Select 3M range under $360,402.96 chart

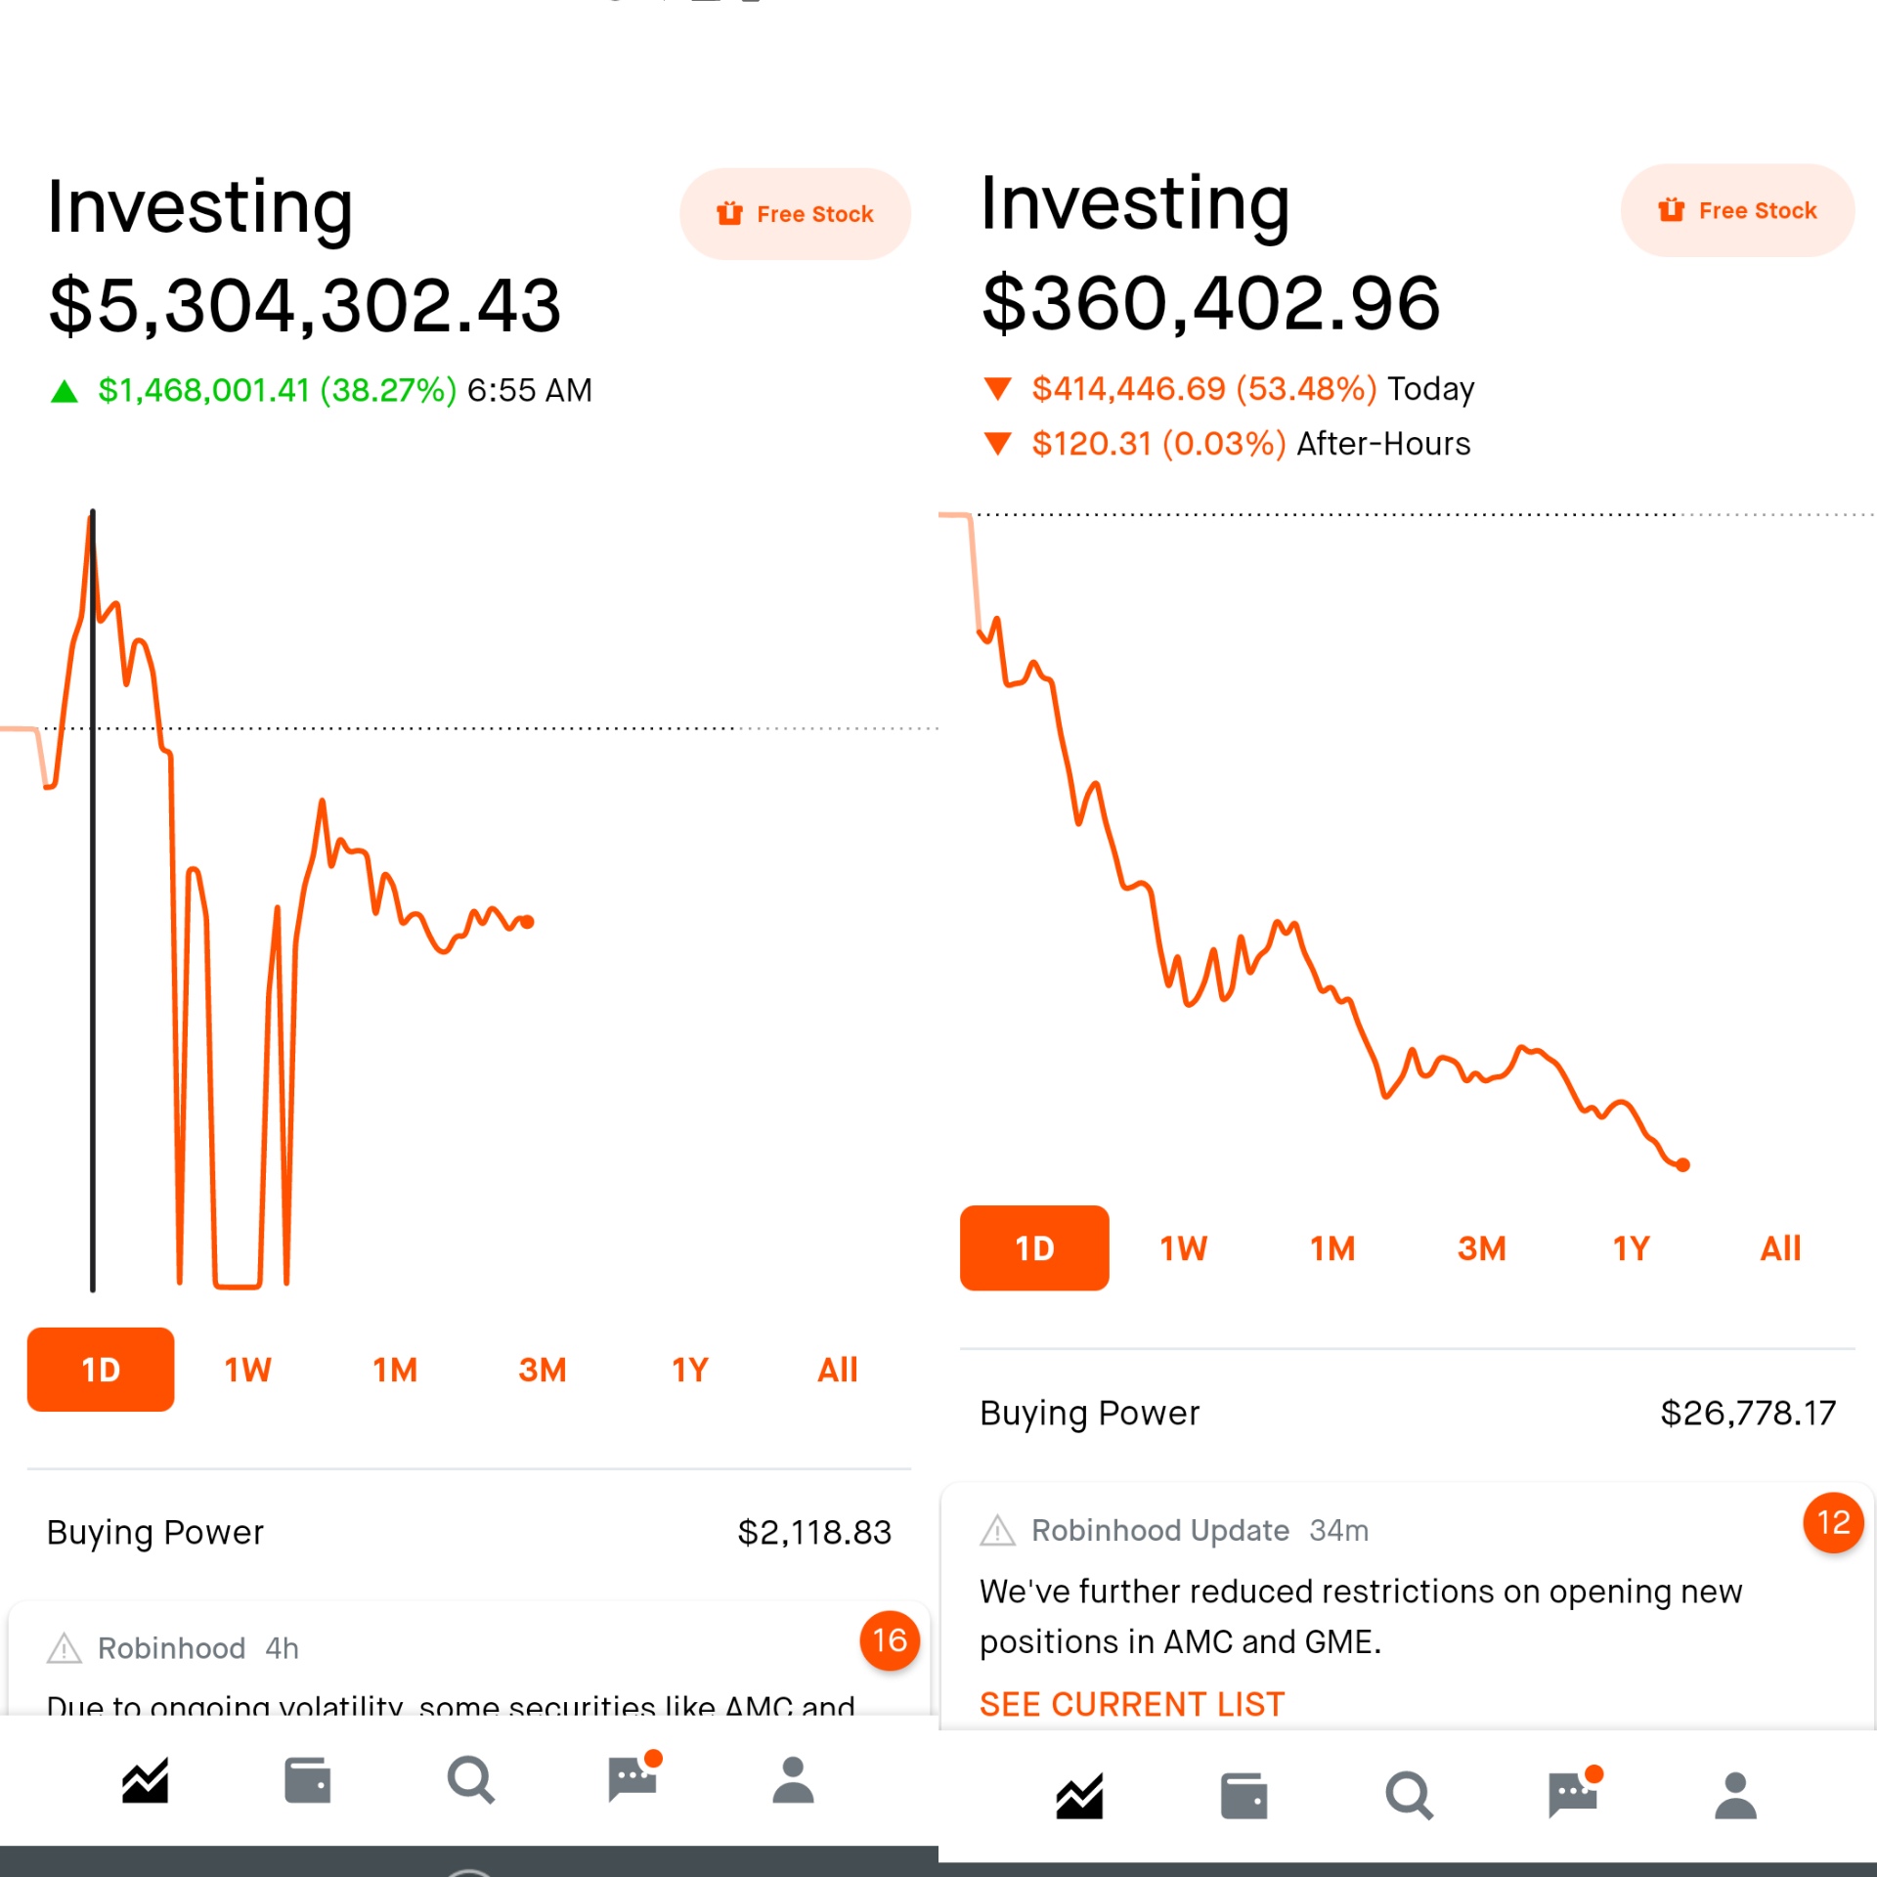click(x=1481, y=1248)
